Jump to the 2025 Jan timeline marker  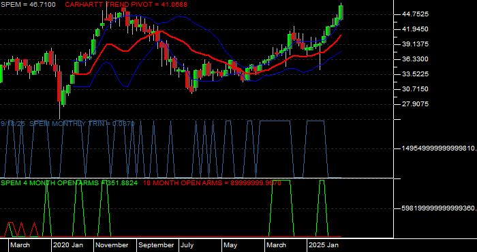(x=323, y=245)
